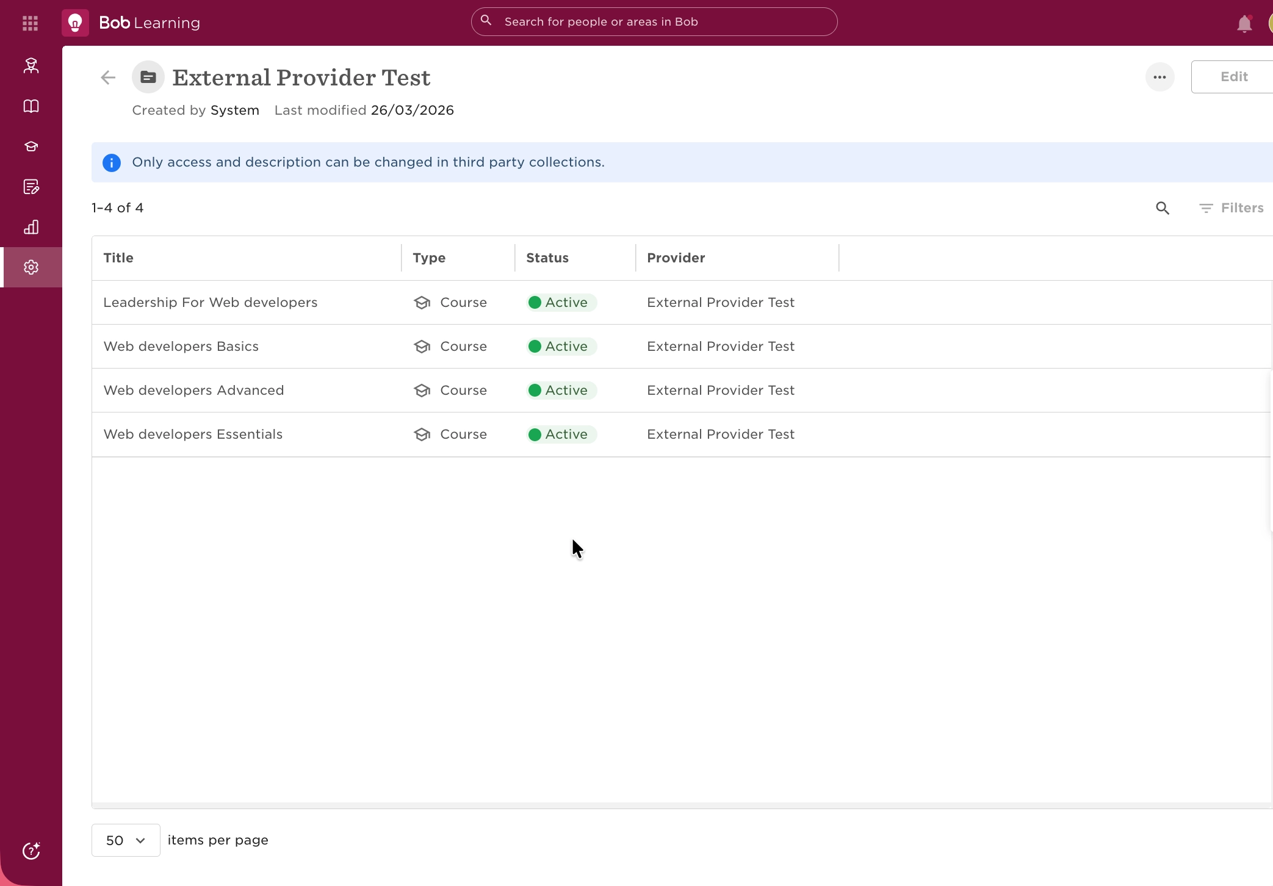Go back using the arrow icon

pyautogui.click(x=108, y=77)
